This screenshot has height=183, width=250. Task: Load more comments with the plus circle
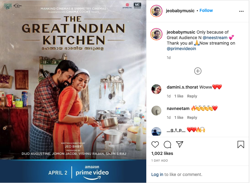tap(198, 71)
